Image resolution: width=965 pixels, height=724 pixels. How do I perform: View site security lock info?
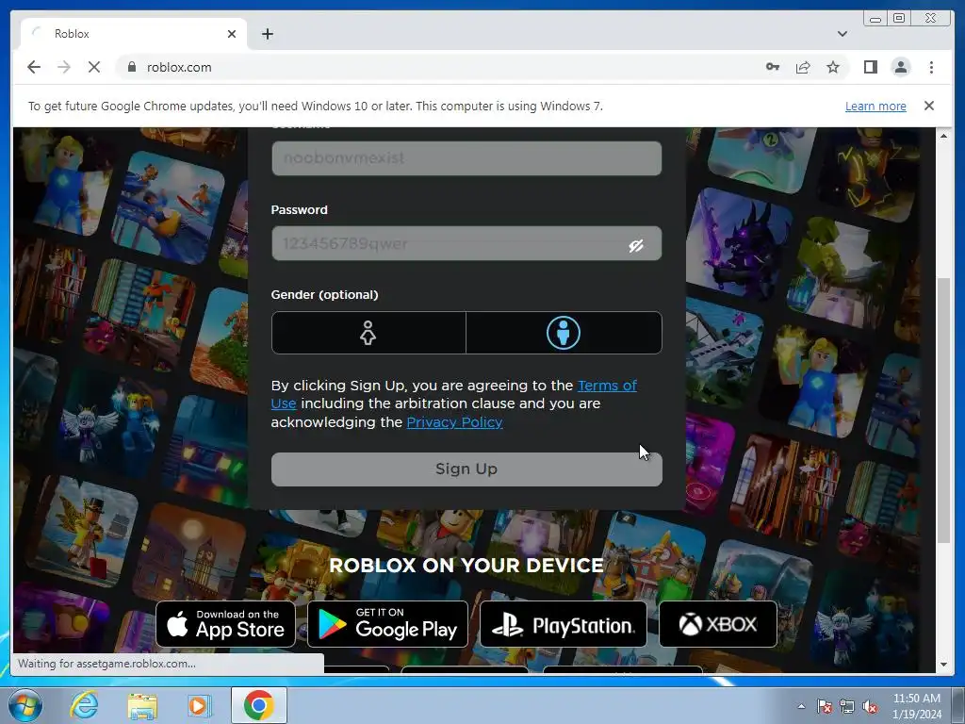[x=131, y=67]
